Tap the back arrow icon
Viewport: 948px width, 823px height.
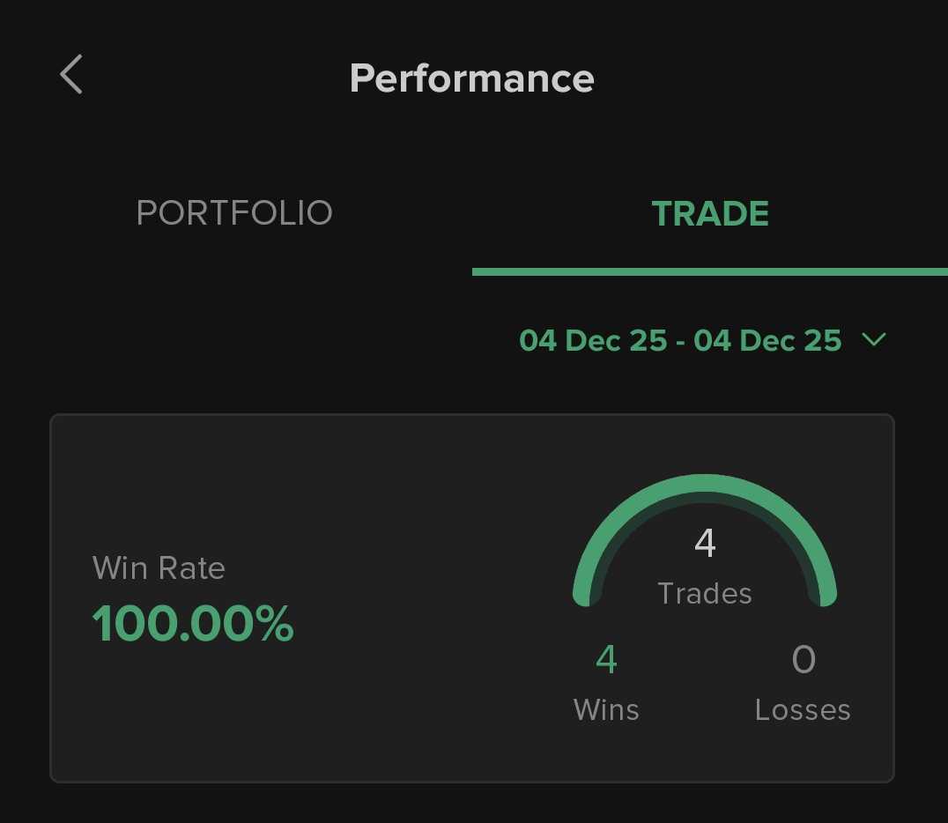pos(71,74)
